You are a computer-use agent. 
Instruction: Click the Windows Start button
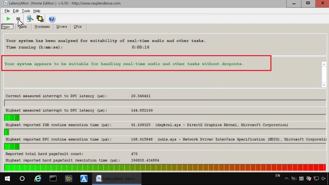tap(7, 178)
